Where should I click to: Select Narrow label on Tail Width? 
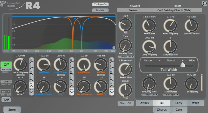148,60
